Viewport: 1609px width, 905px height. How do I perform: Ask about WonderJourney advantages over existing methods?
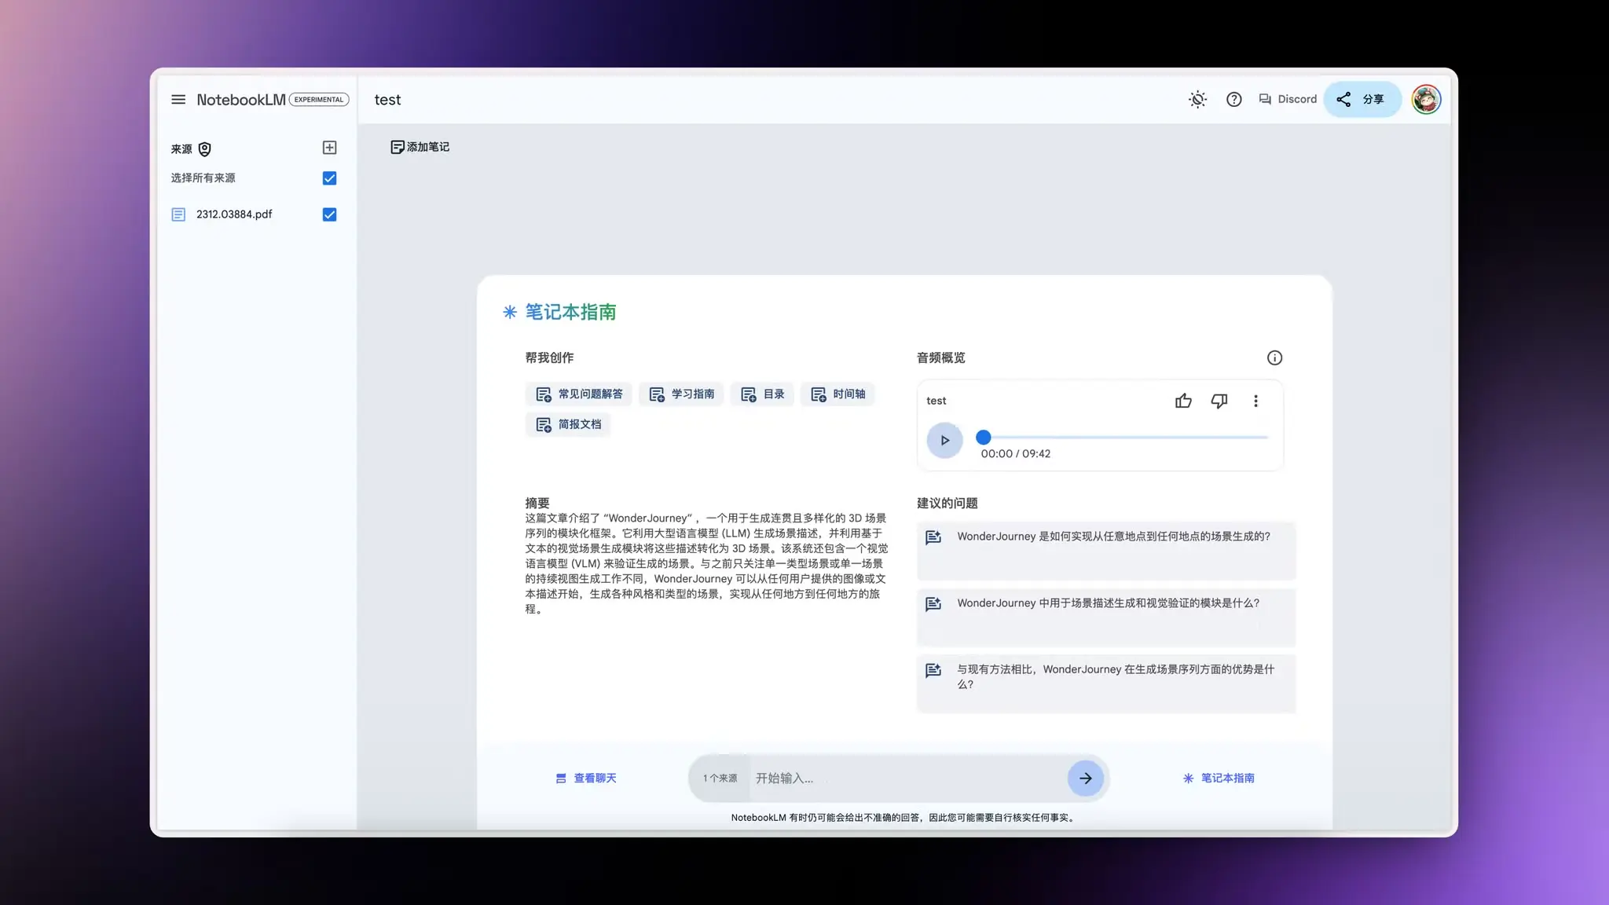tap(1106, 683)
